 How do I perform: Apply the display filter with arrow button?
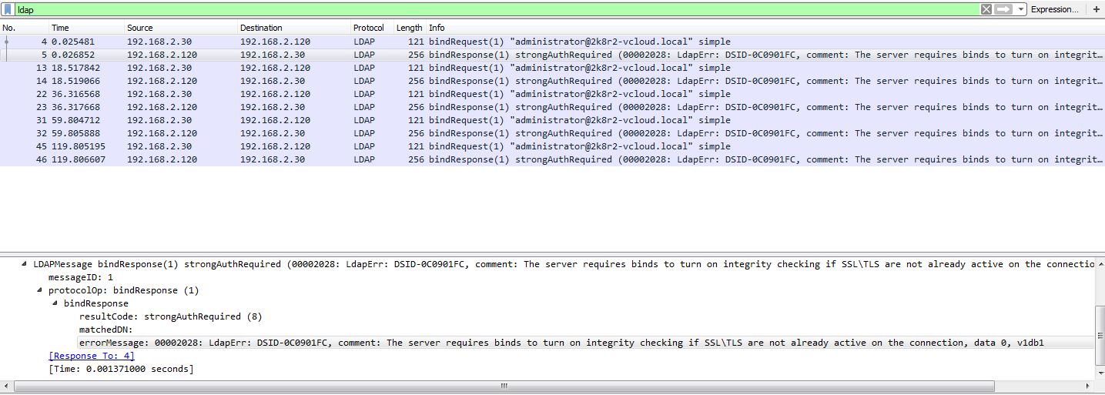pos(1003,9)
